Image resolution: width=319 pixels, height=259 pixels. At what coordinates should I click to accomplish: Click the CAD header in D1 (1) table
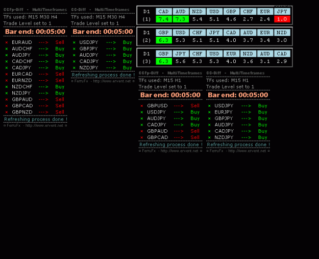click(164, 12)
